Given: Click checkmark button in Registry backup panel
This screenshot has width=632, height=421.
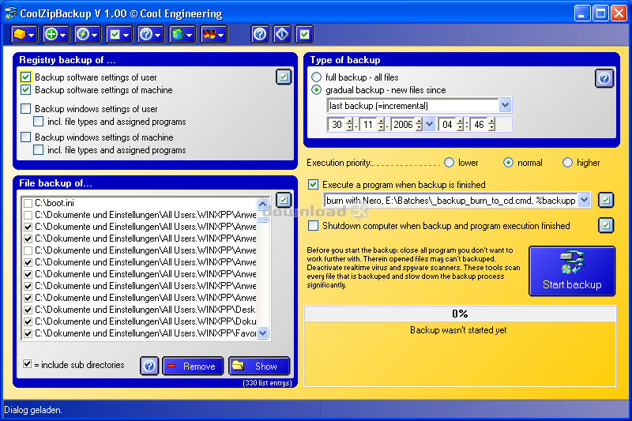Looking at the screenshot, I should 284,77.
